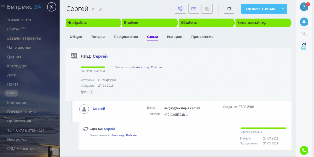
Task: Click email address sergey@example.com
Action: 180,108
